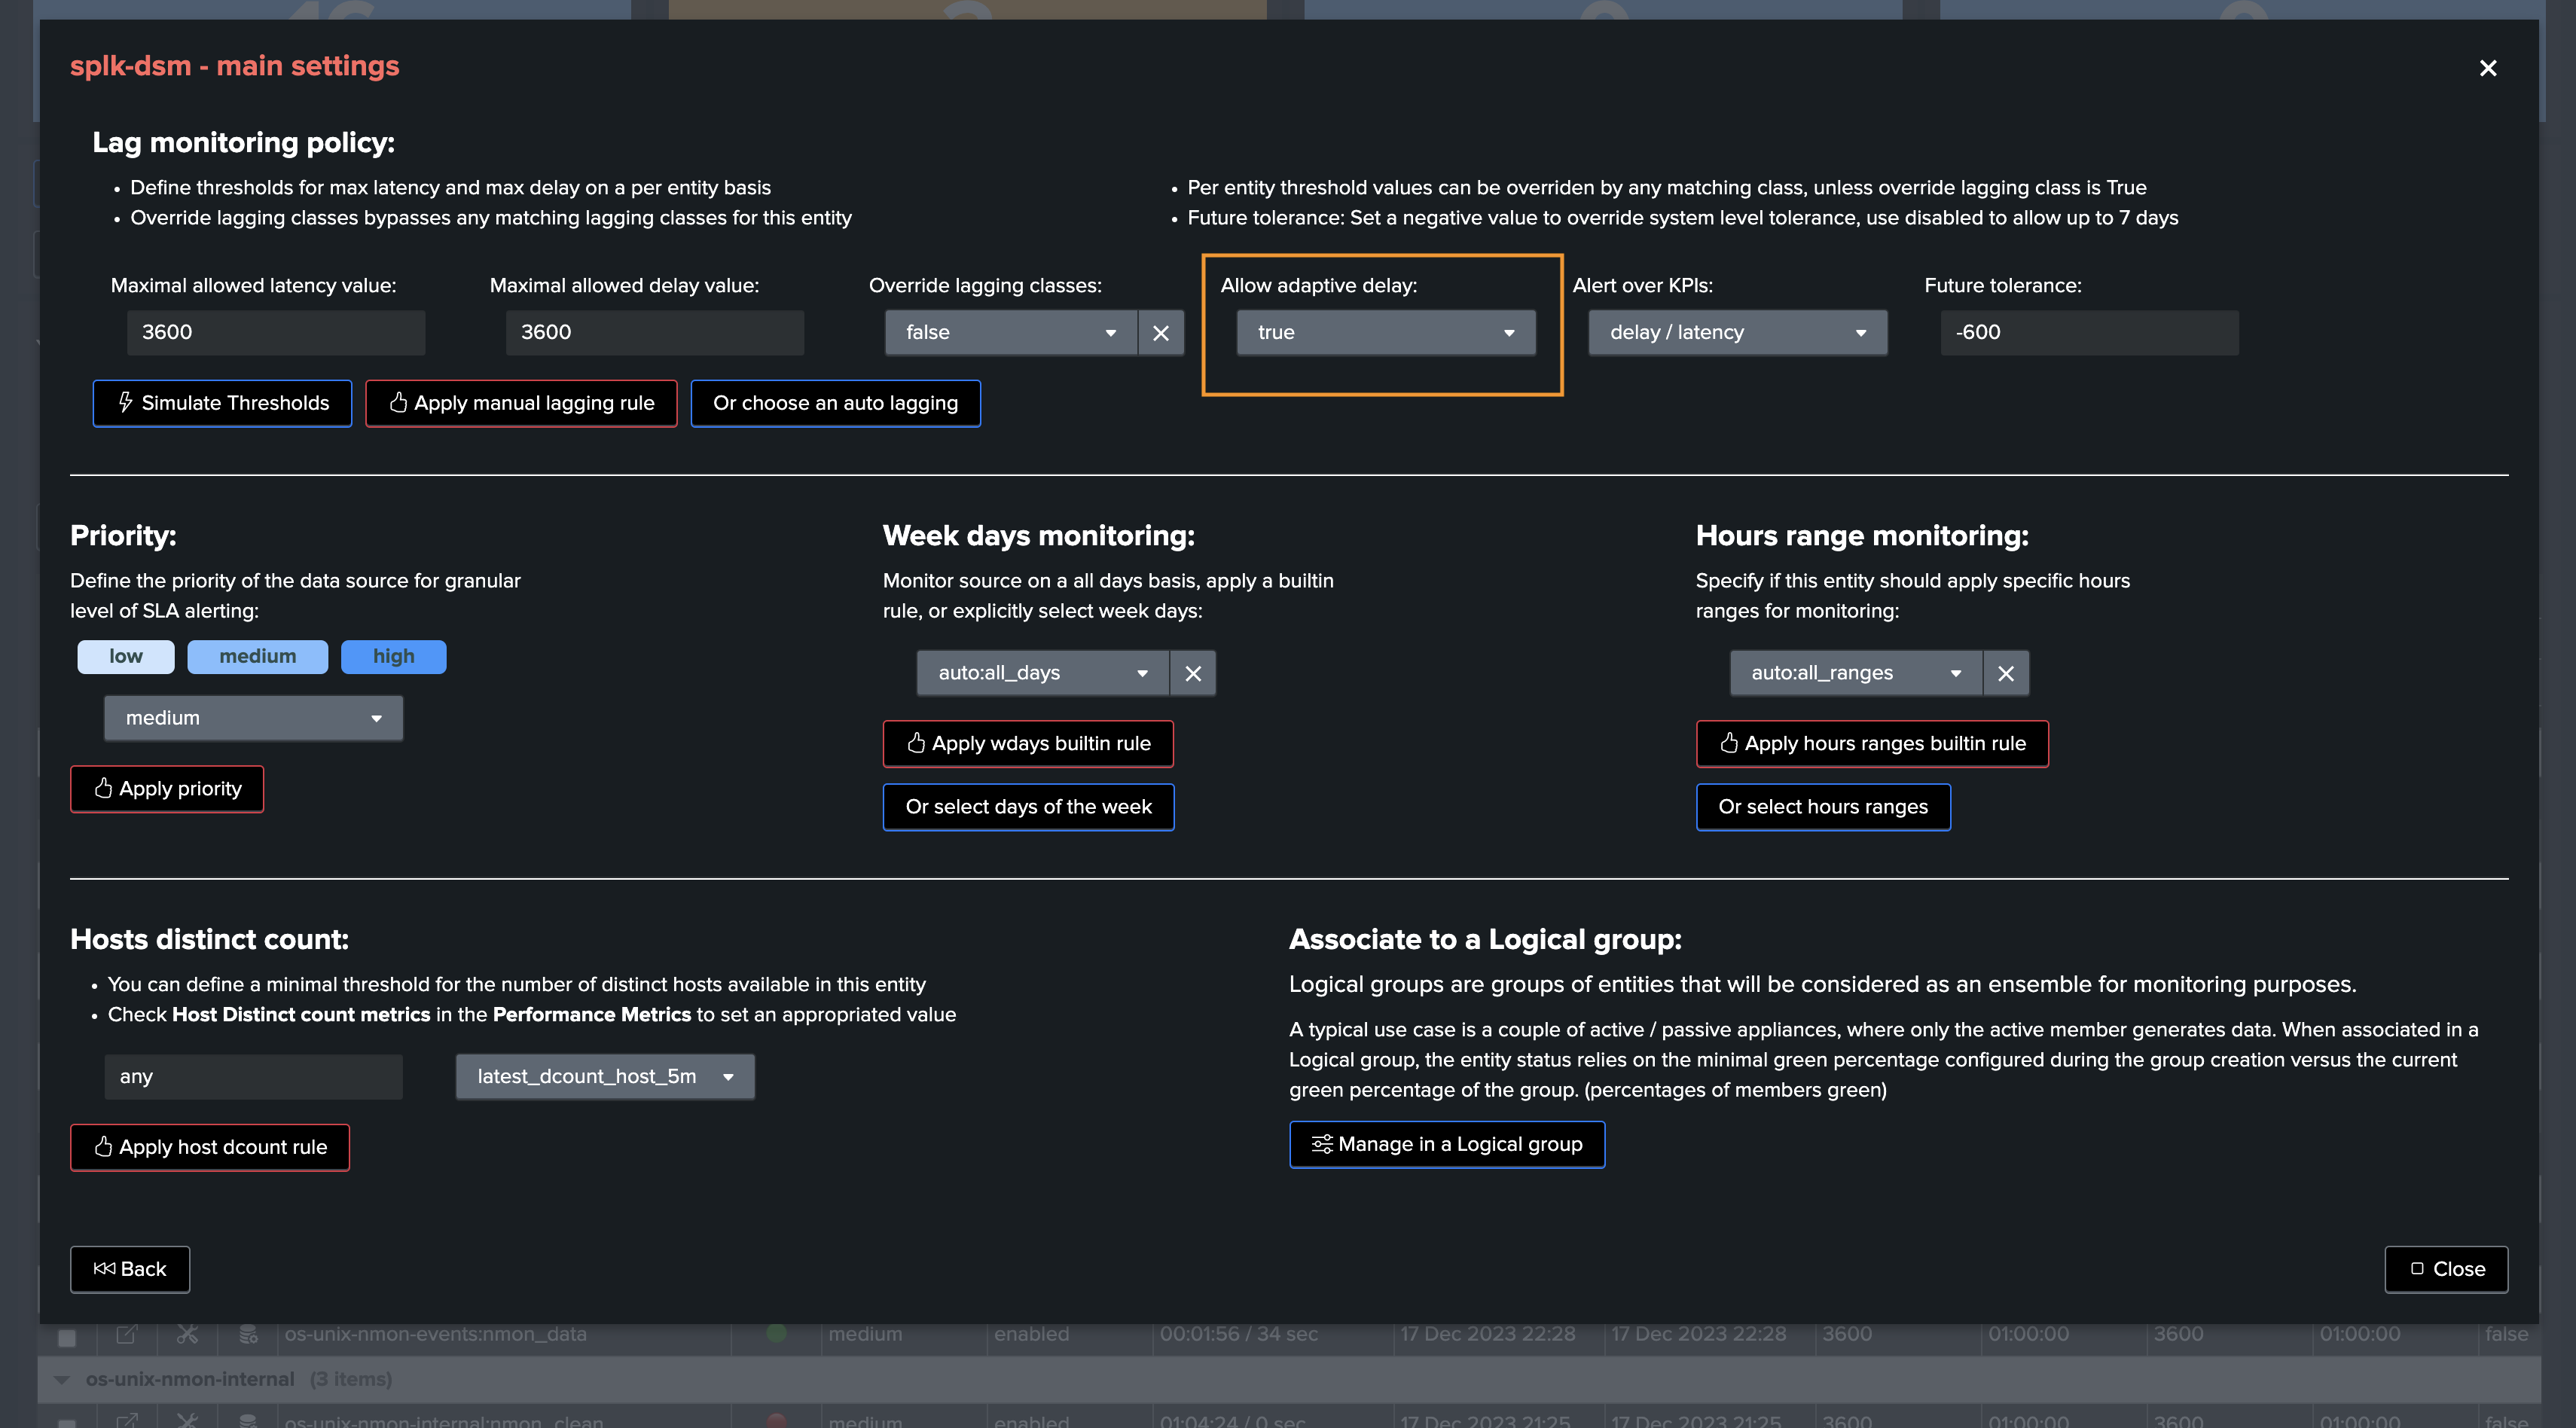Click Manage in a Logical group
2576x1428 pixels.
click(1446, 1144)
